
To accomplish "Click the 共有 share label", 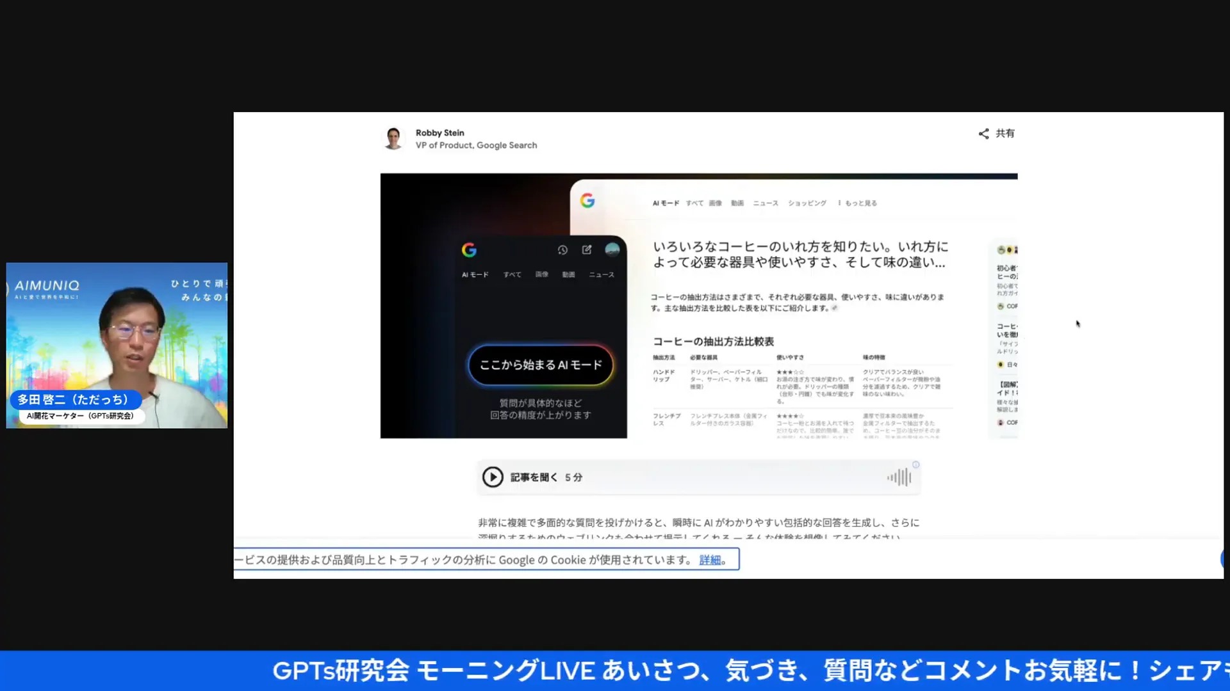I will (x=1005, y=134).
